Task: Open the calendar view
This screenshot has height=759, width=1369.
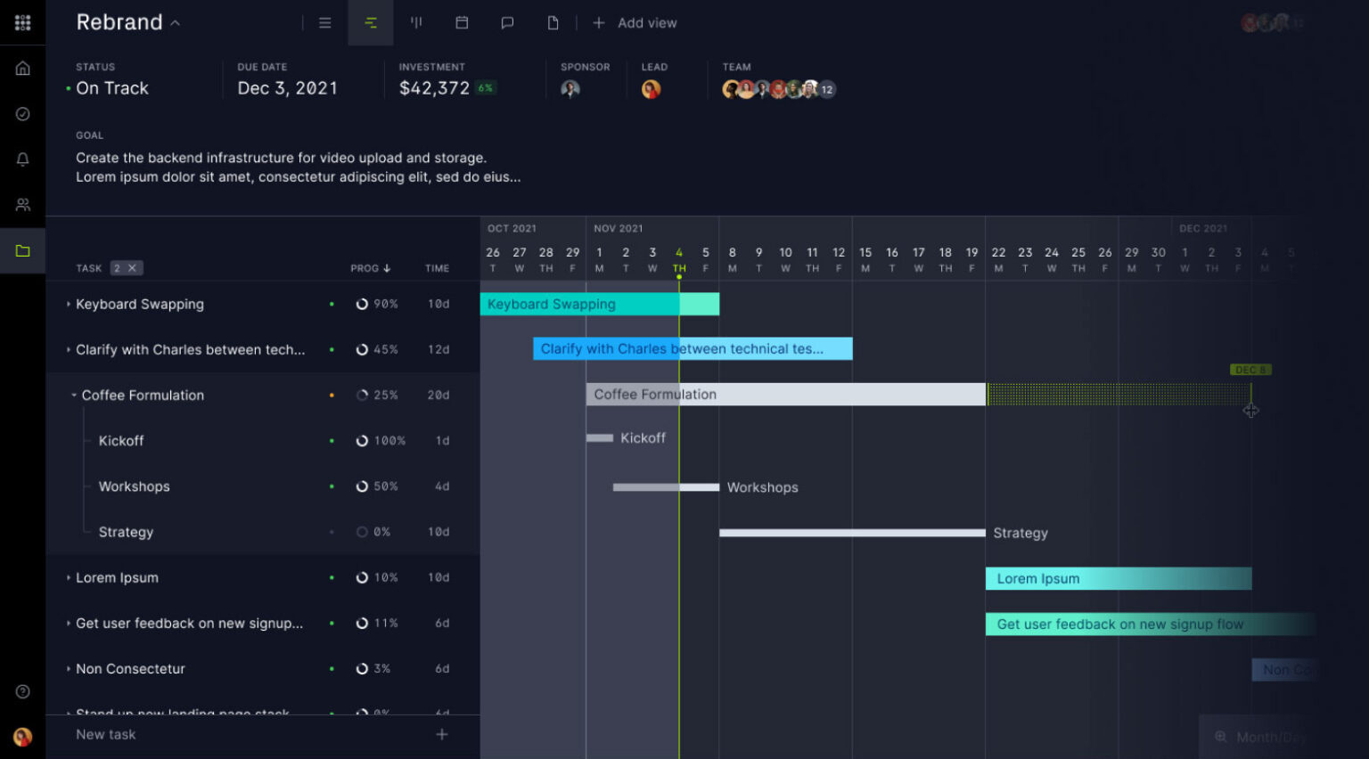Action: pyautogui.click(x=462, y=23)
